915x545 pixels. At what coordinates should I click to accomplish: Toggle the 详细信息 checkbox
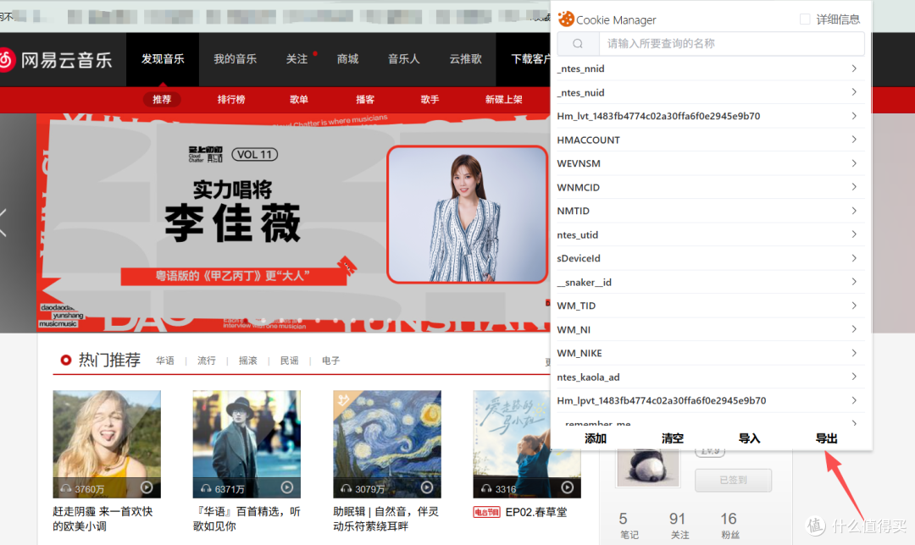pos(805,19)
